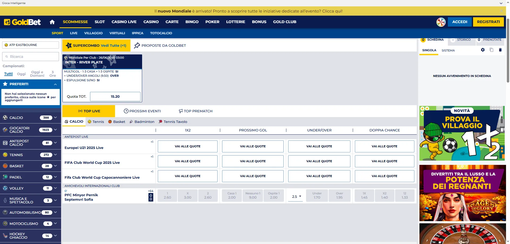Click the GoldBet logo
Viewport: 510px width, 244px height.
23,22
